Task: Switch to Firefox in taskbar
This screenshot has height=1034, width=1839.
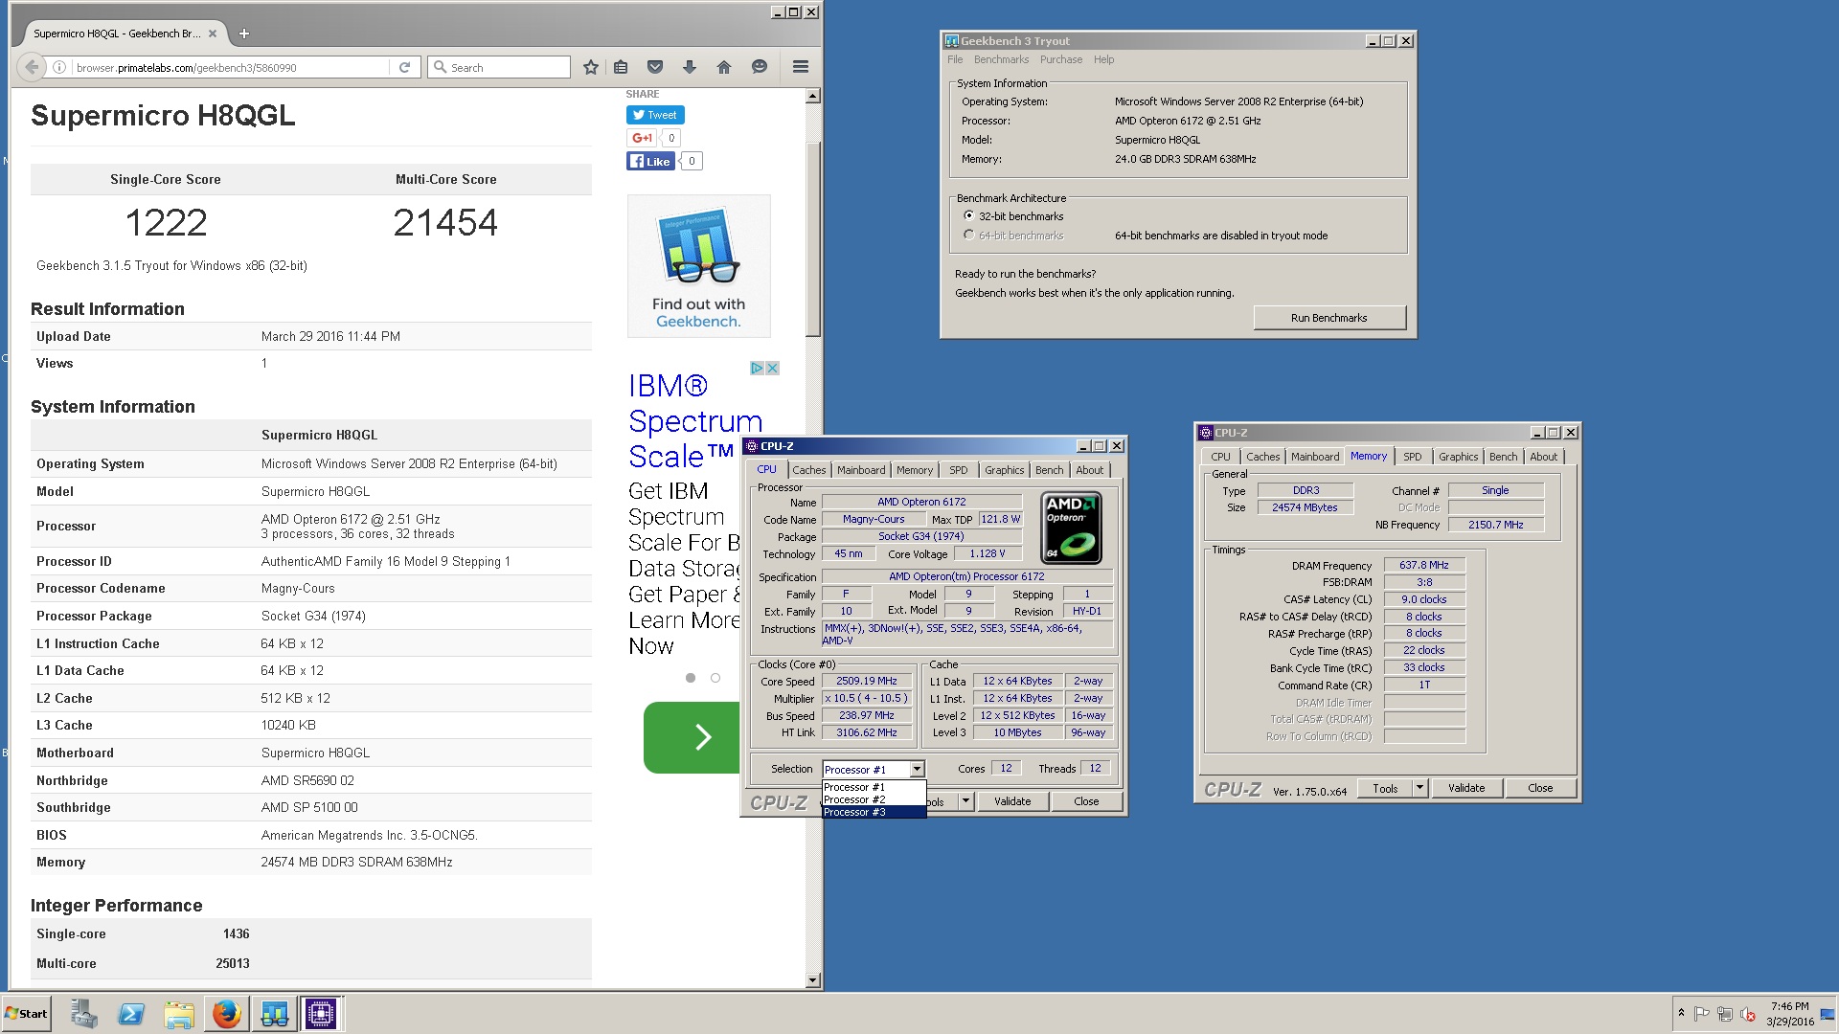Action: [x=227, y=1014]
